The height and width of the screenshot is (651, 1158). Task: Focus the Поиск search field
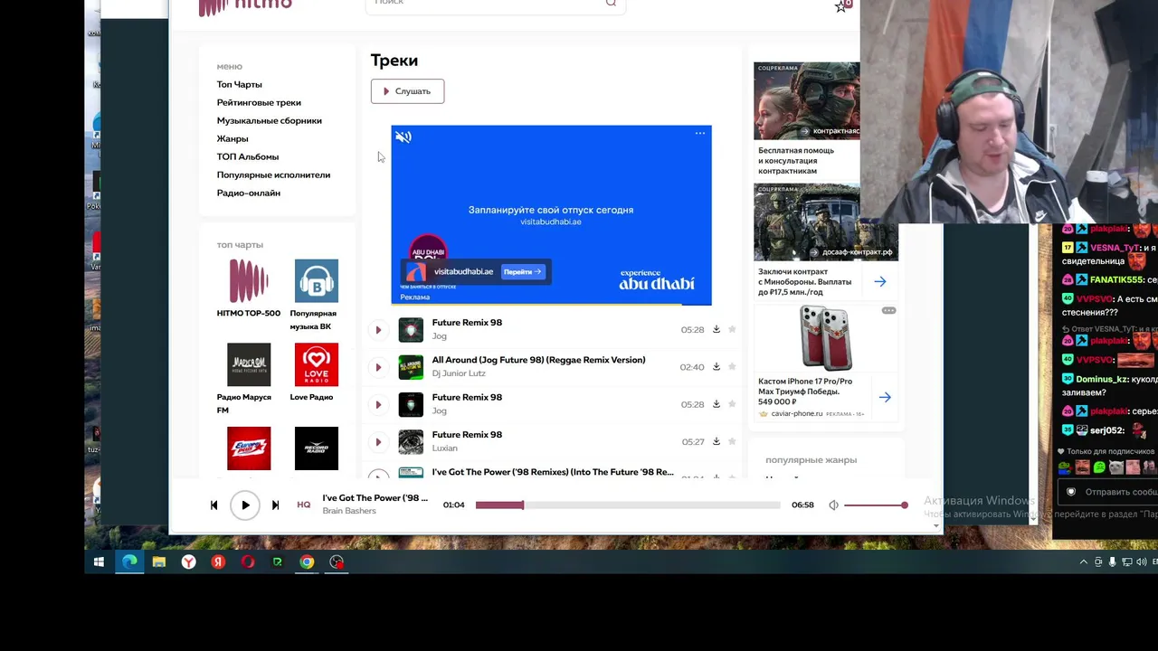click(496, 5)
